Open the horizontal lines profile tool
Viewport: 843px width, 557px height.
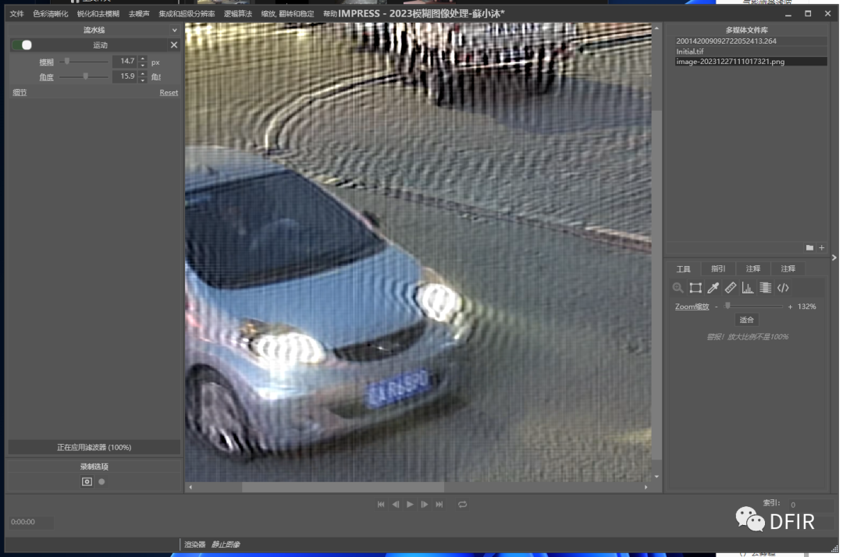[765, 288]
